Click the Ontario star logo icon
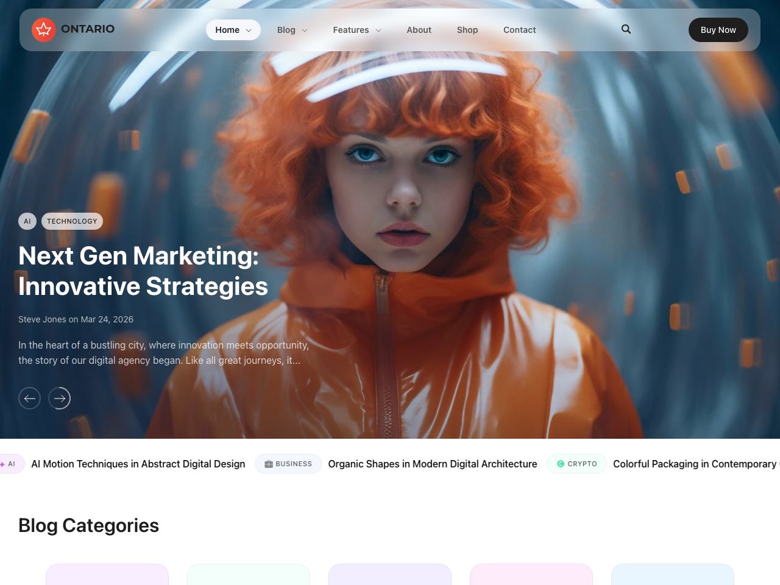The image size is (780, 585). pos(44,30)
